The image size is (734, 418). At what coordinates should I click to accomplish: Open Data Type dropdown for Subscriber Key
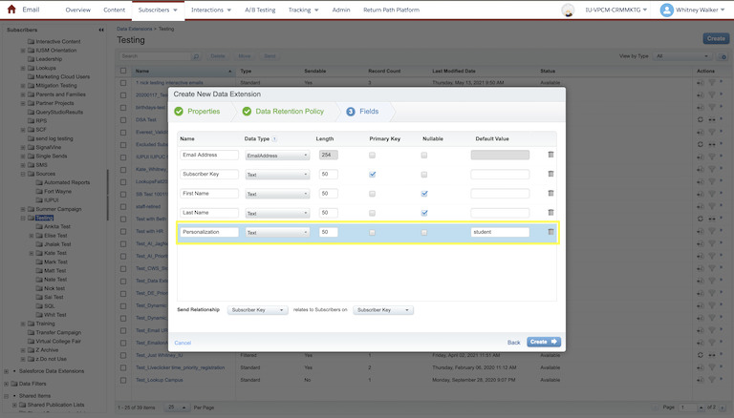click(277, 175)
